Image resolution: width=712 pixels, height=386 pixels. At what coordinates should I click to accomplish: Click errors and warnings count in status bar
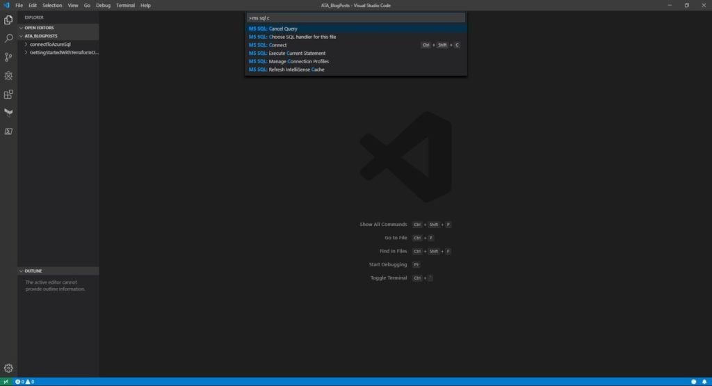coord(24,382)
